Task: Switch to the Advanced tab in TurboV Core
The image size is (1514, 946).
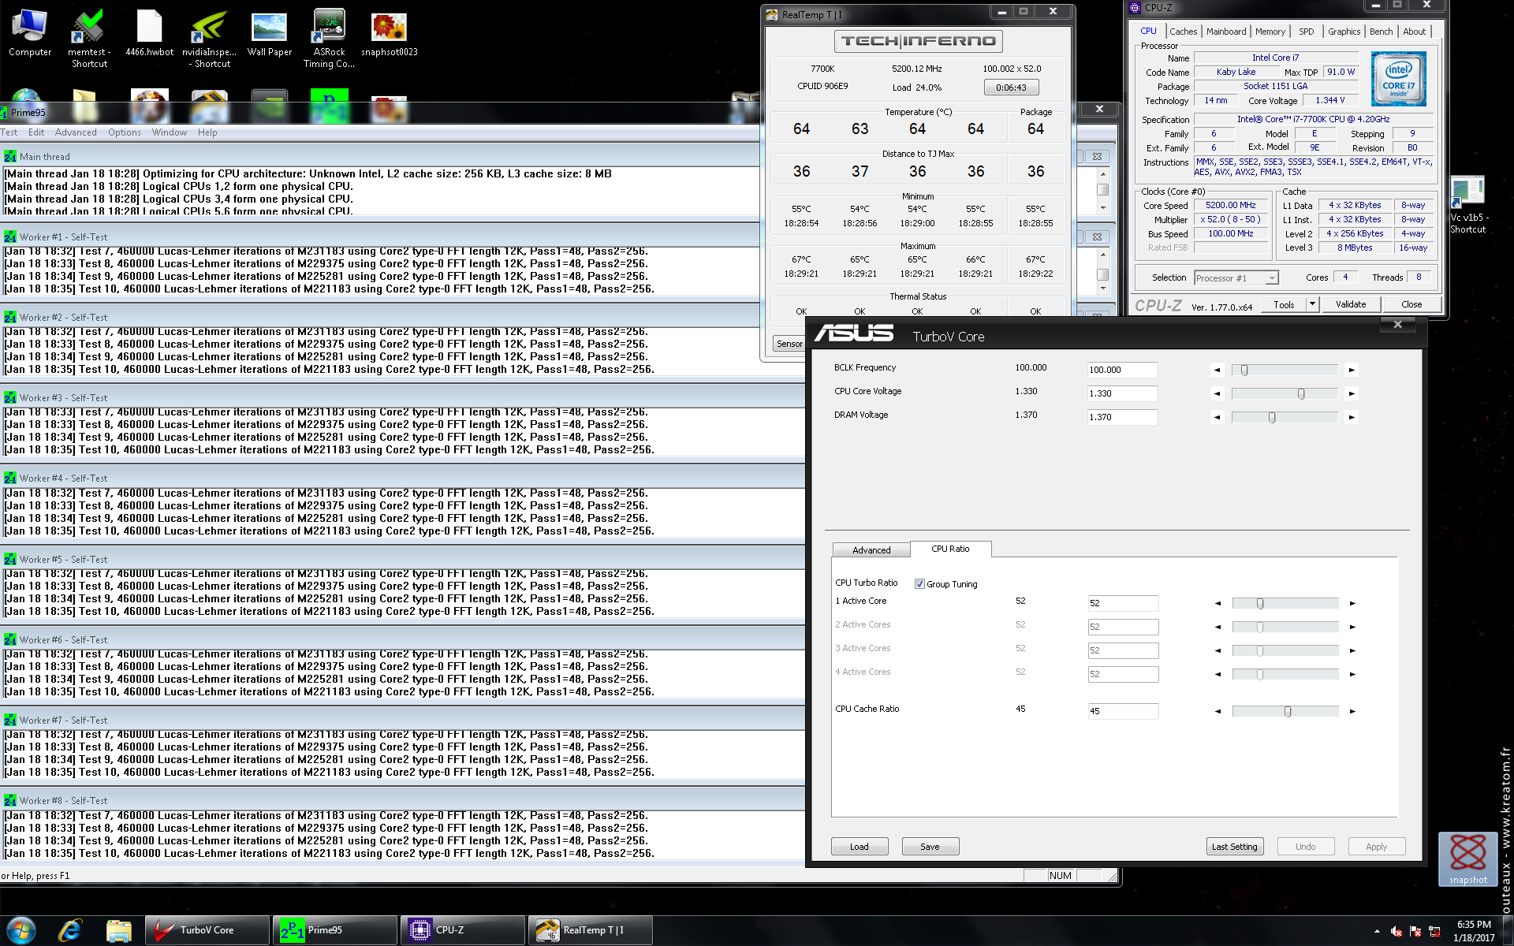Action: click(871, 550)
